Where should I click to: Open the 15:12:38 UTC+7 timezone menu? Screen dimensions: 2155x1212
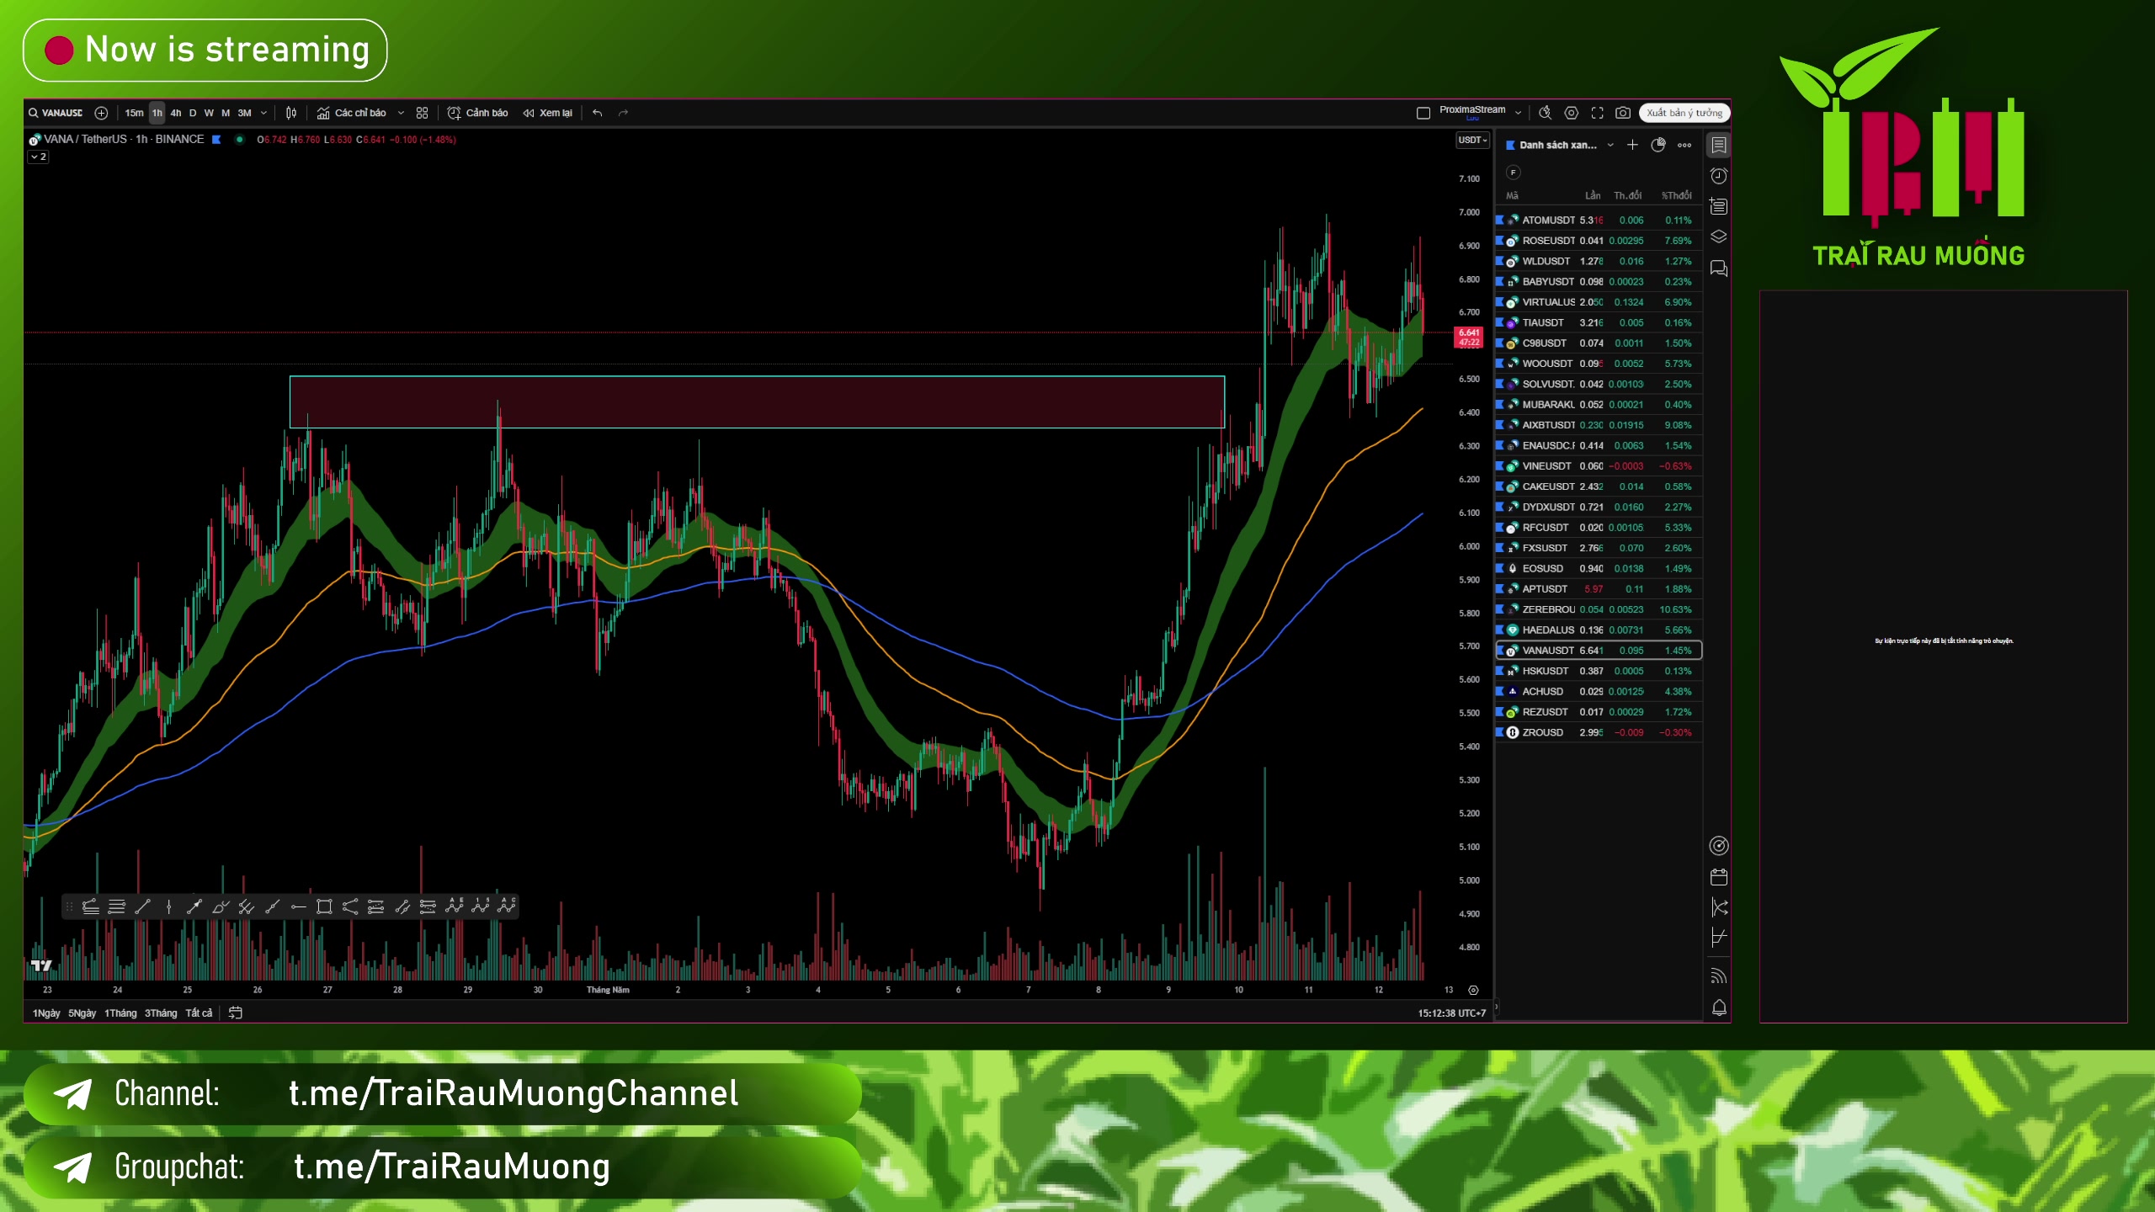click(x=1451, y=1013)
